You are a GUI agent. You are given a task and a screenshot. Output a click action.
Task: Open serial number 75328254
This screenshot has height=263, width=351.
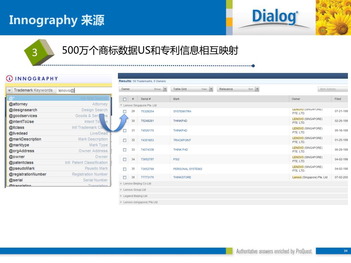pos(147,111)
